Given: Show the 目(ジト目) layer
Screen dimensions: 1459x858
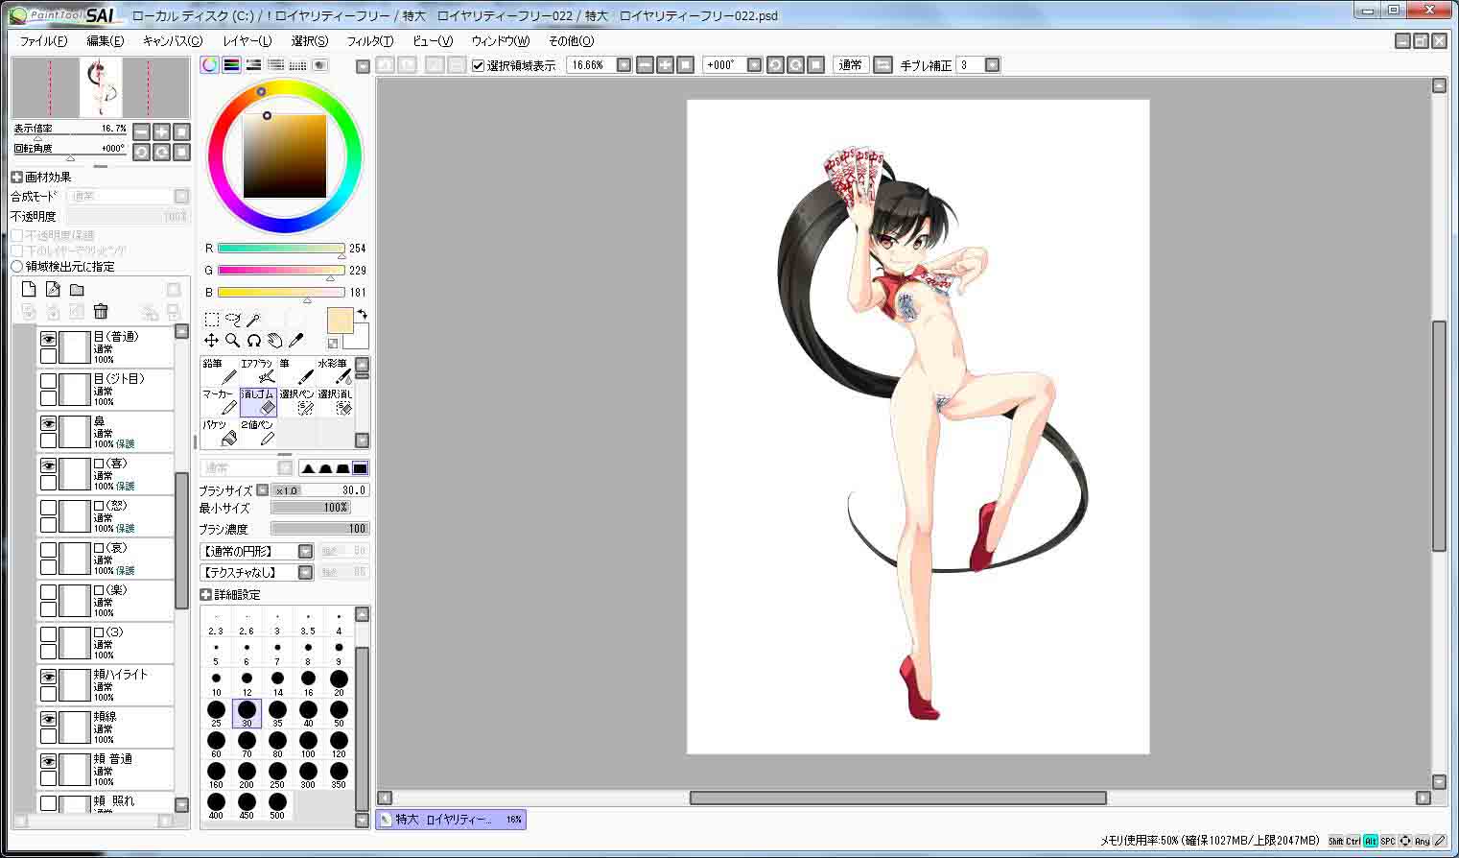Looking at the screenshot, I should point(48,381).
